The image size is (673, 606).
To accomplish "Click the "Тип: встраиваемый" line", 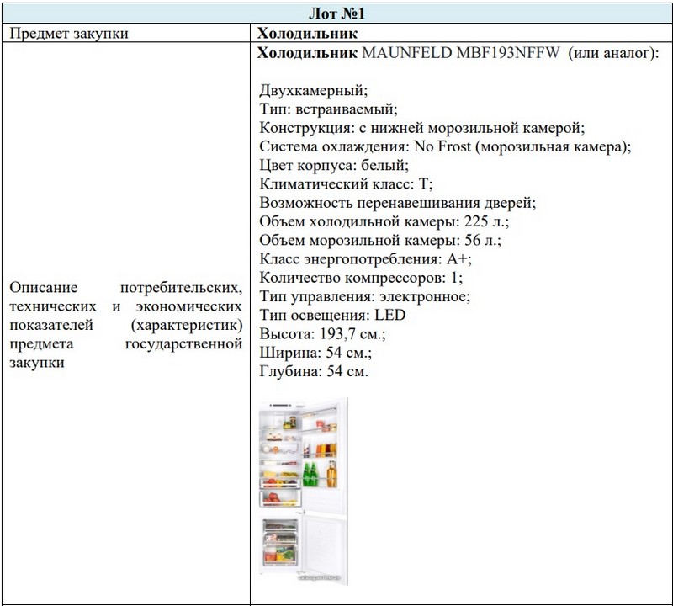I will [328, 109].
